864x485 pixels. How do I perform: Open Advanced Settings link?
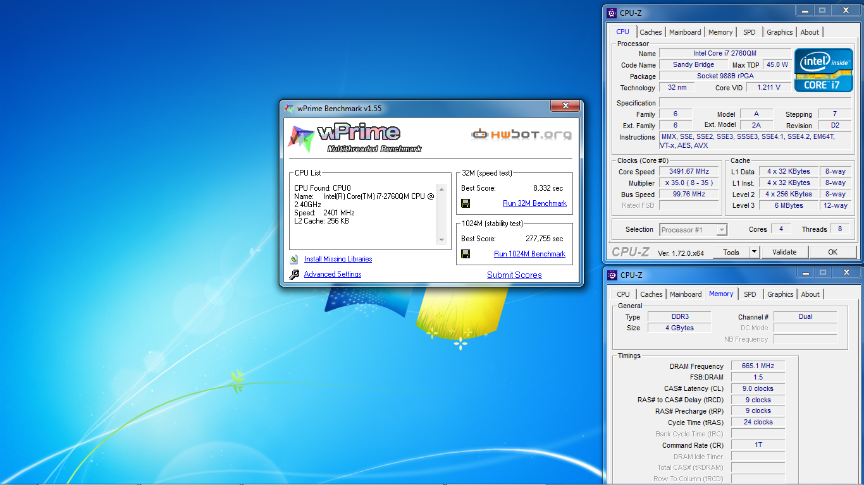pos(333,274)
